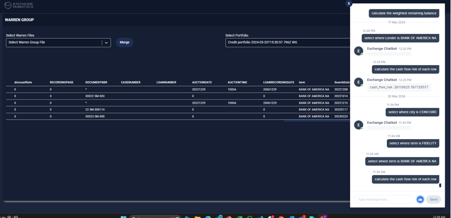Click the discountRate column header
The width and height of the screenshot is (451, 218).
pos(23,82)
